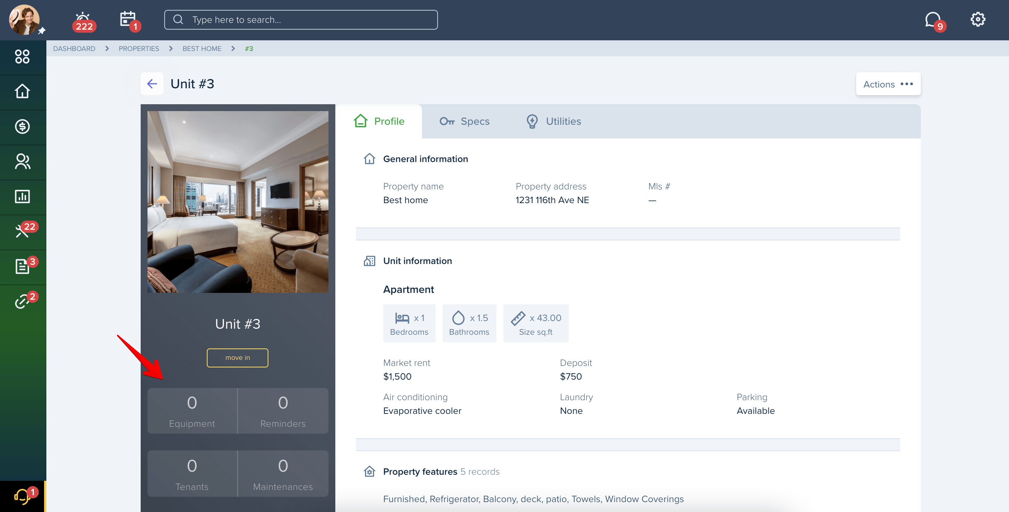Image resolution: width=1009 pixels, height=512 pixels.
Task: Click the 'Best home' property name
Action: tap(405, 200)
